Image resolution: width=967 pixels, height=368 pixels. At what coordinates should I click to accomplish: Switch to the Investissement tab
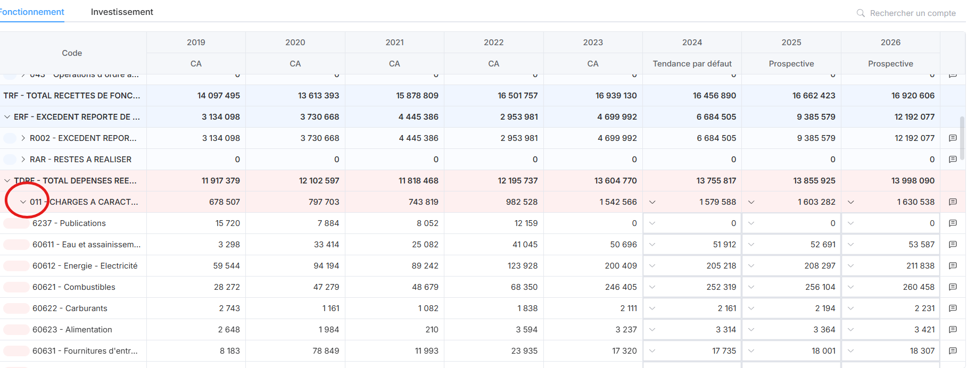(x=122, y=12)
